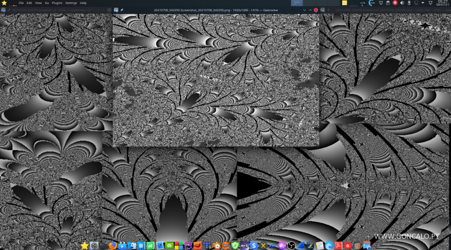
Task: Click the yellow star icon in dock
Action: coord(85,246)
